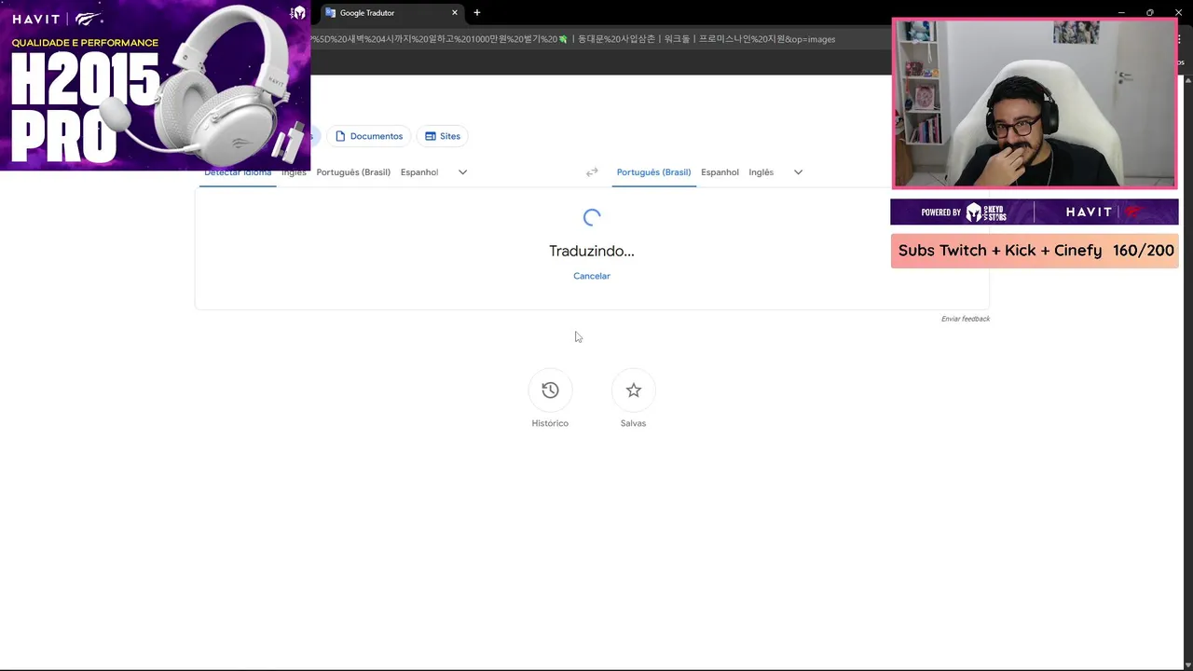Click the Histórico label
1193x671 pixels.
pos(550,423)
